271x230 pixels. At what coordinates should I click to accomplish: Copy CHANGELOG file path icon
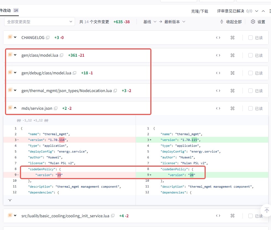48,37
